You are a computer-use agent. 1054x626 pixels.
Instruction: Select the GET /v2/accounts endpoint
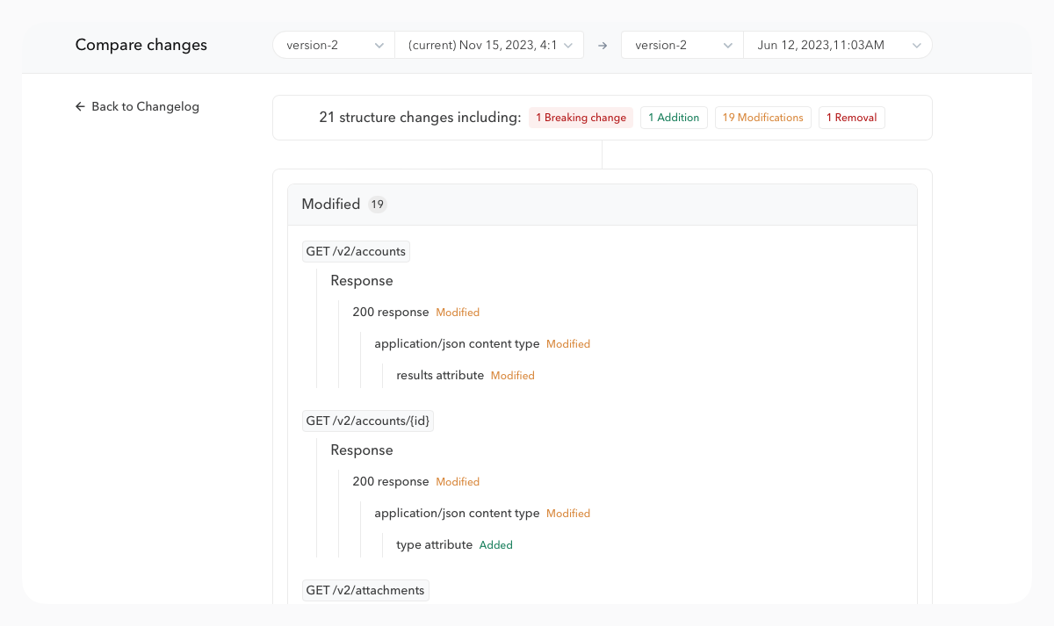(356, 252)
